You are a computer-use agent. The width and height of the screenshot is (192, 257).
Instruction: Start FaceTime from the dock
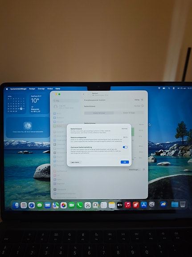coord(72,205)
